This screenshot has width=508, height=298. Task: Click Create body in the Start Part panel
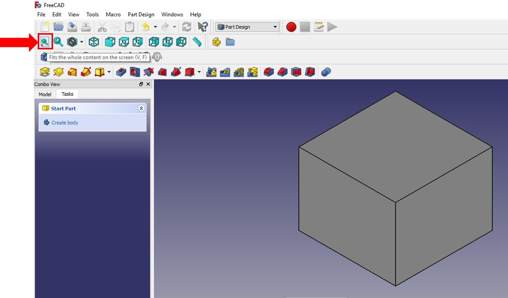tap(65, 122)
